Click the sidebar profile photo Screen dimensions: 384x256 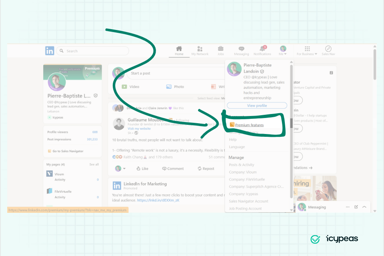point(57,82)
